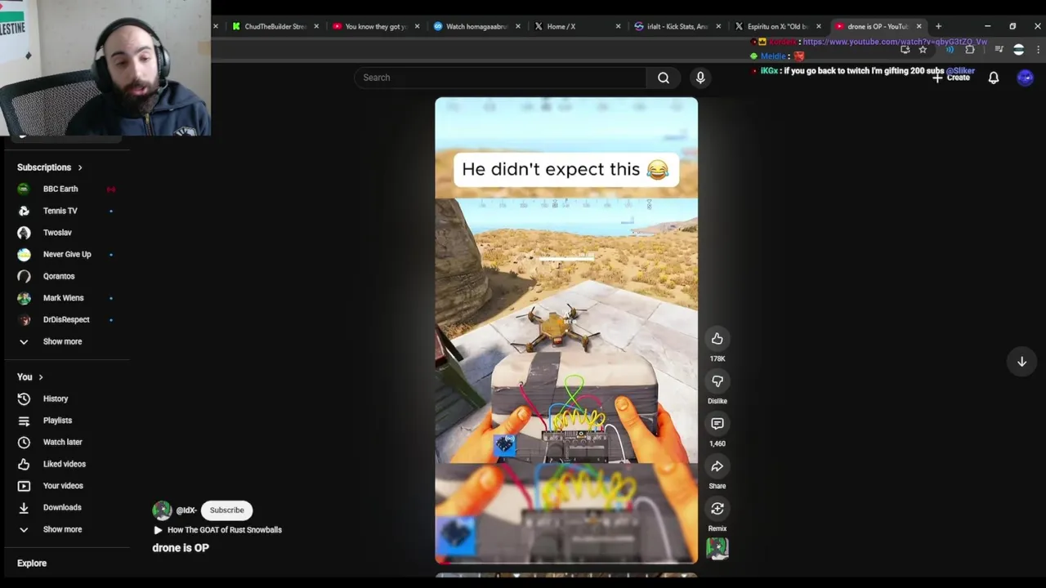The height and width of the screenshot is (588, 1046).
Task: Open the You section header
Action: click(x=30, y=377)
